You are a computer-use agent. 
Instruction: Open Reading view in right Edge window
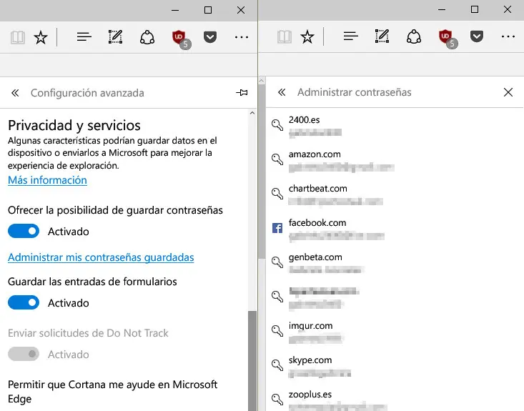pos(285,36)
